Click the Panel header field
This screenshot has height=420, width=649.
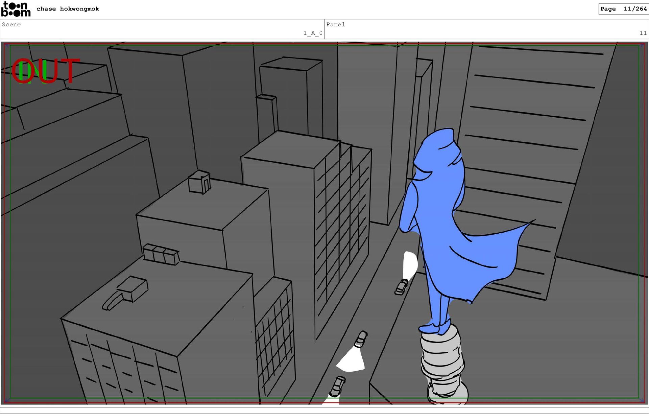click(335, 24)
